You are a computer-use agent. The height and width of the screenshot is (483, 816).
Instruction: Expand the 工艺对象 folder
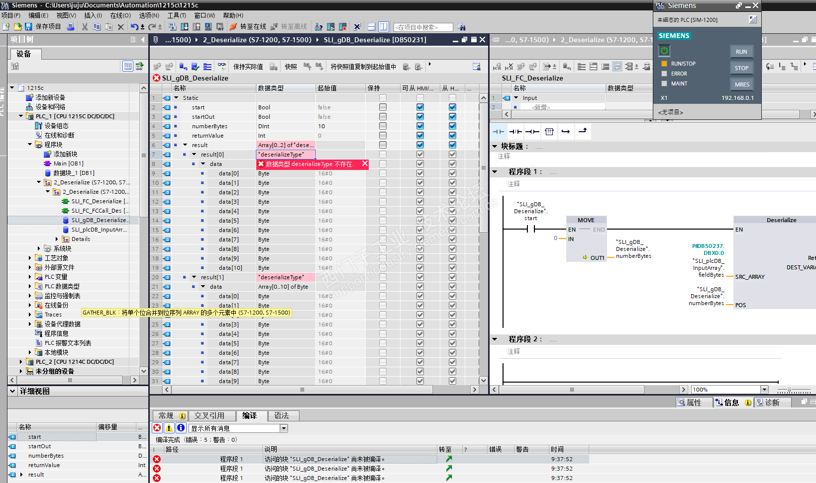tap(30, 258)
